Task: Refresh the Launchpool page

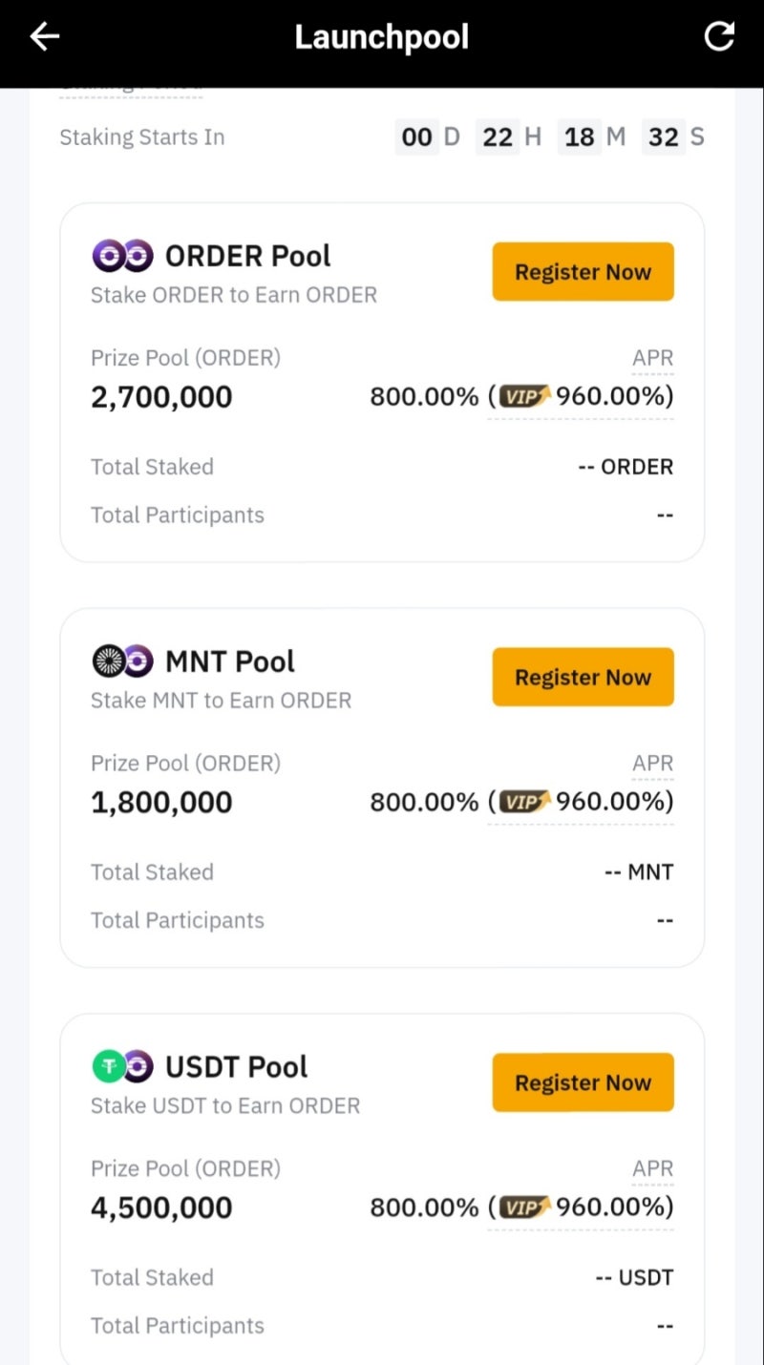Action: tap(719, 37)
